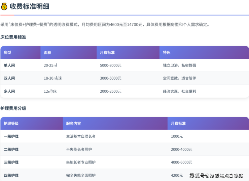Click the 服务内容 column header
This screenshot has width=249, height=181.
tap(73, 124)
